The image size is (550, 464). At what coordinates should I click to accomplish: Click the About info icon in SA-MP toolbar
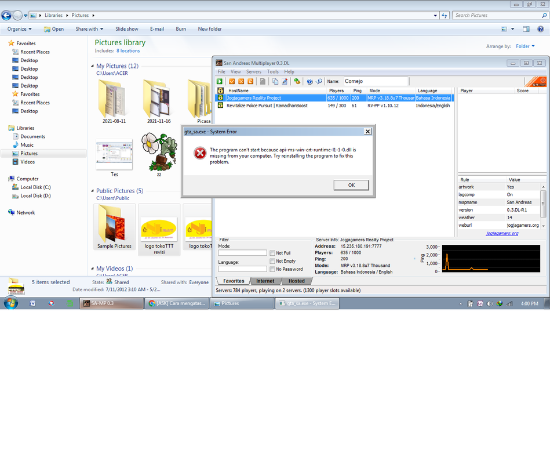(319, 81)
